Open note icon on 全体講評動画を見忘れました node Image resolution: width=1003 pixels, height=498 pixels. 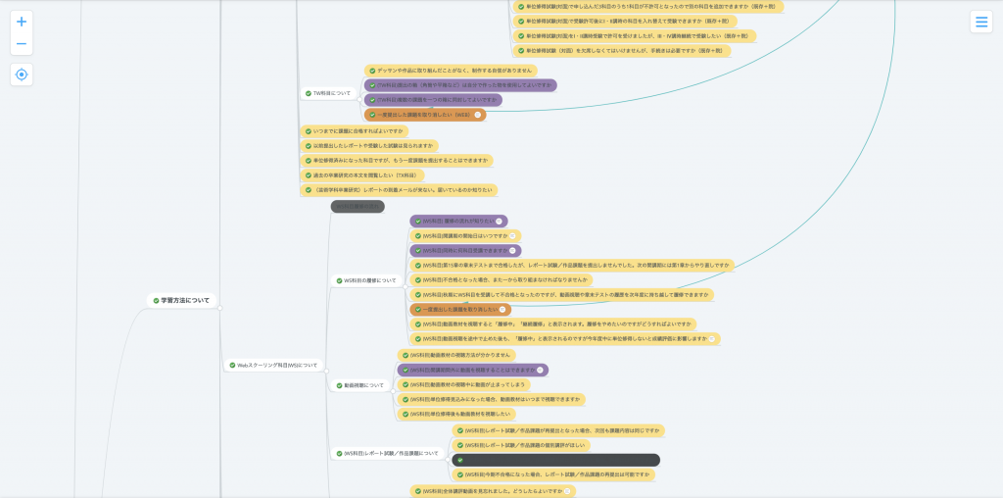click(567, 491)
